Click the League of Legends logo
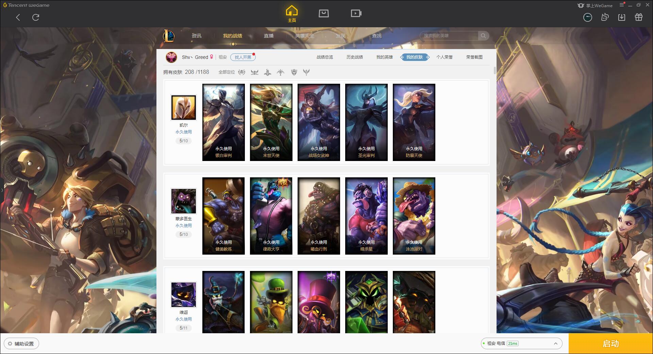This screenshot has width=653, height=354. [169, 35]
